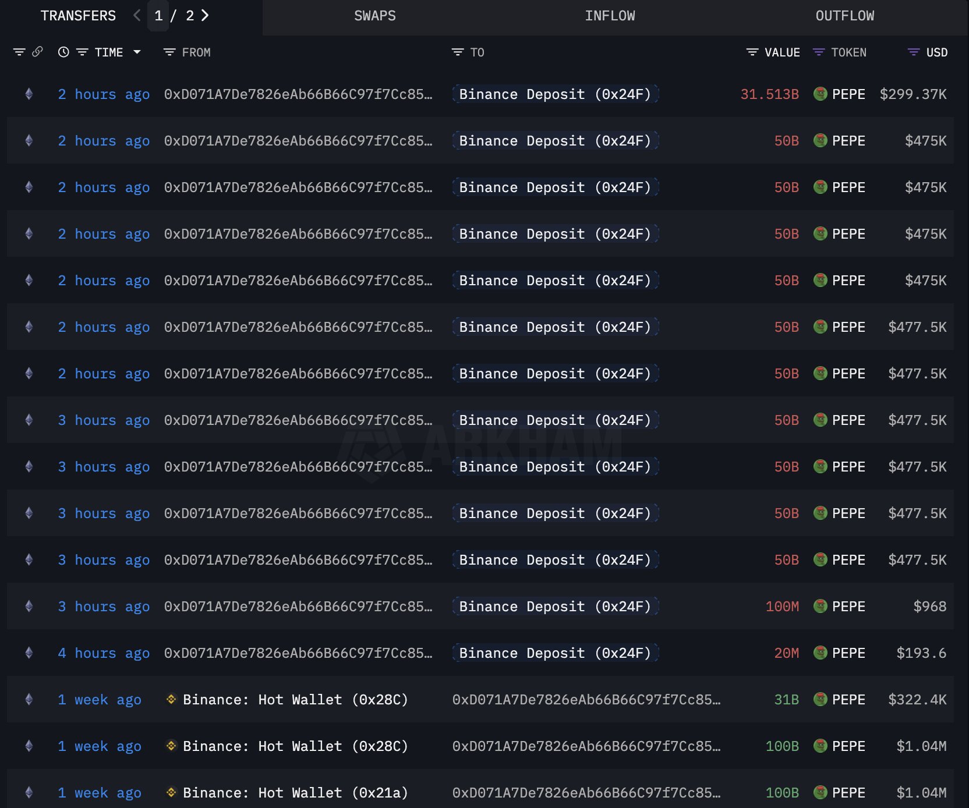Screen dimensions: 969x808
Task: Click the clock icon beside TIME
Action: coord(63,52)
